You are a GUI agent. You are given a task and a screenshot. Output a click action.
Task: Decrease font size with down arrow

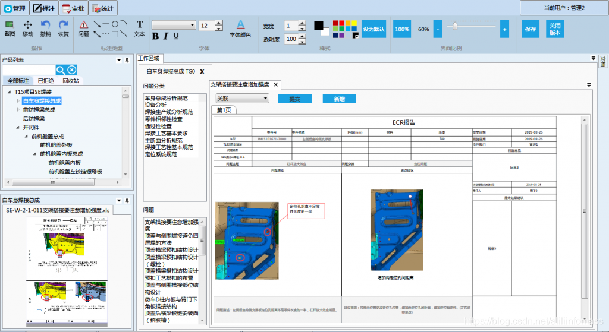219,28
